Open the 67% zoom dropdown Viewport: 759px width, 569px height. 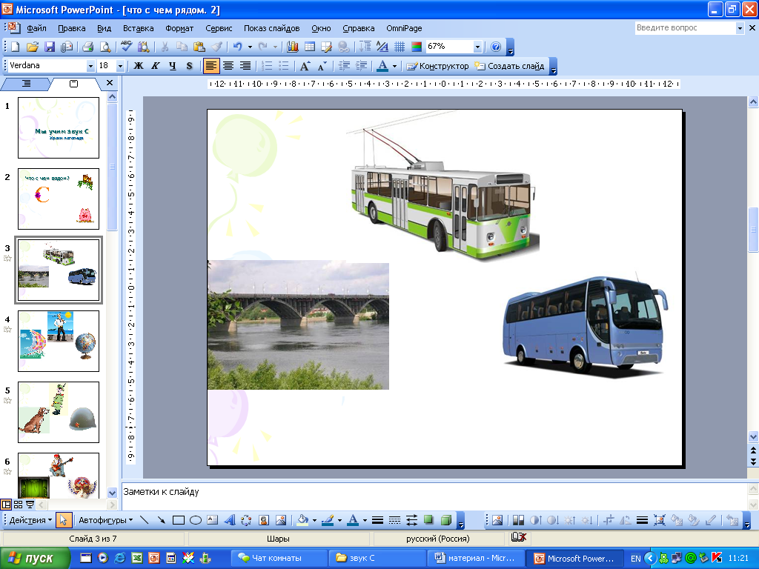click(x=478, y=47)
